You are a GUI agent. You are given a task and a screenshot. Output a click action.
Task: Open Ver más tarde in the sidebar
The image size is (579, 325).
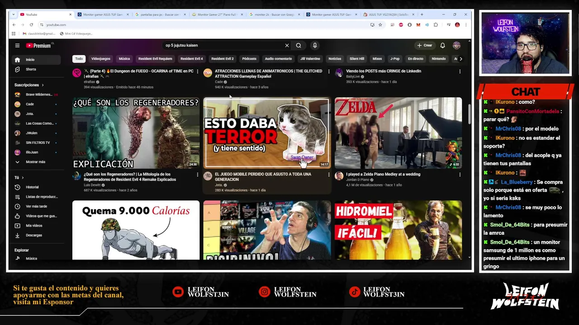(x=37, y=206)
